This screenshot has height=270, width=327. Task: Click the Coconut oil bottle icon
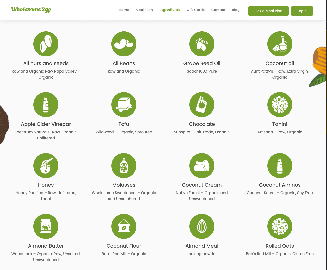(x=280, y=44)
